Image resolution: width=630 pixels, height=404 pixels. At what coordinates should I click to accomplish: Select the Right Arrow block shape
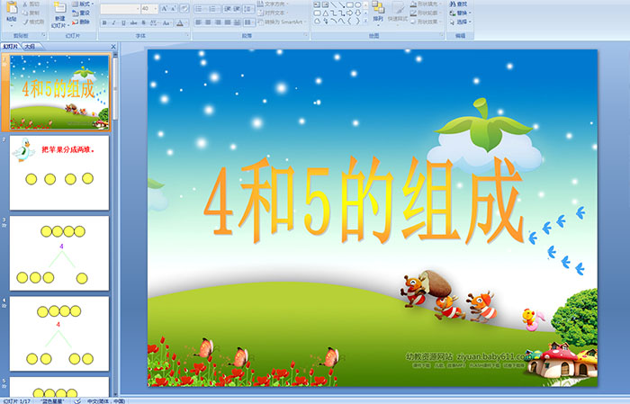(x=350, y=13)
